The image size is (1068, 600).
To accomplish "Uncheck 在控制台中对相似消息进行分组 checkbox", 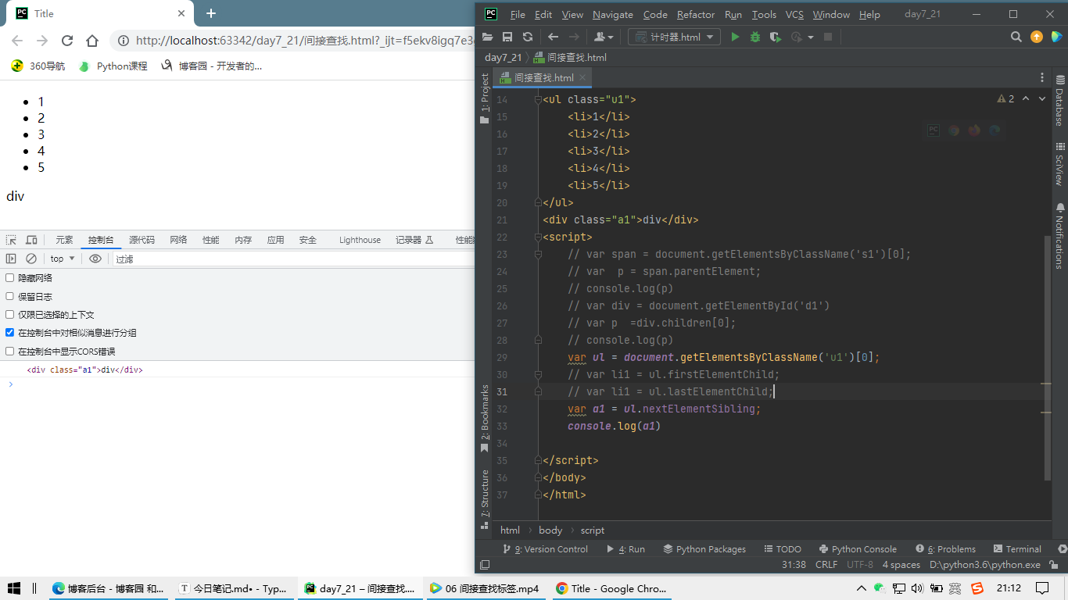I will [x=10, y=333].
